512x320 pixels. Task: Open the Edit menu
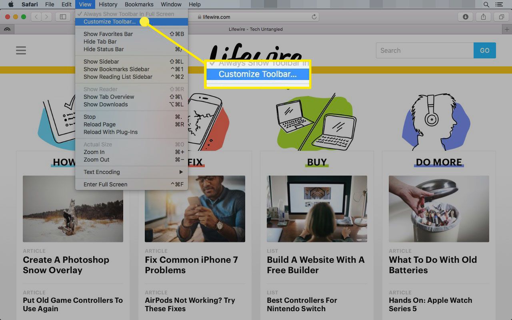point(67,4)
